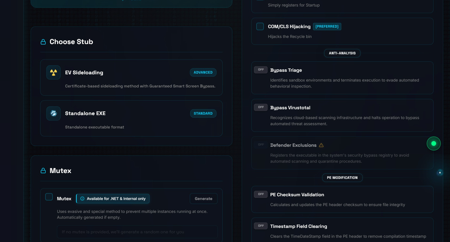Image resolution: width=450 pixels, height=242 pixels.
Task: Select the EV Sideloading stub title
Action: (84, 72)
